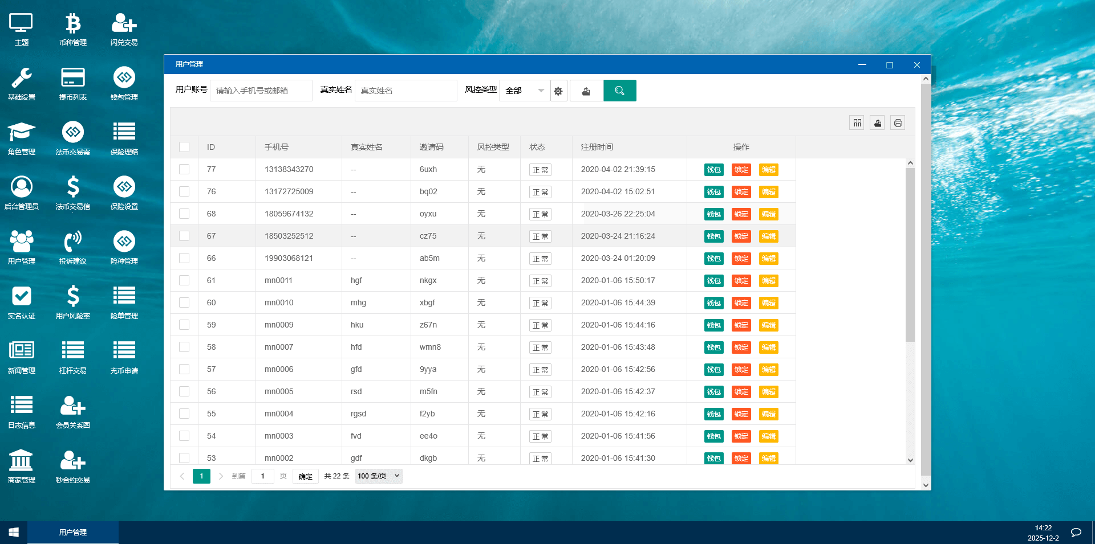
Task: Open 会员关系图 desktop icon
Action: coord(72,411)
